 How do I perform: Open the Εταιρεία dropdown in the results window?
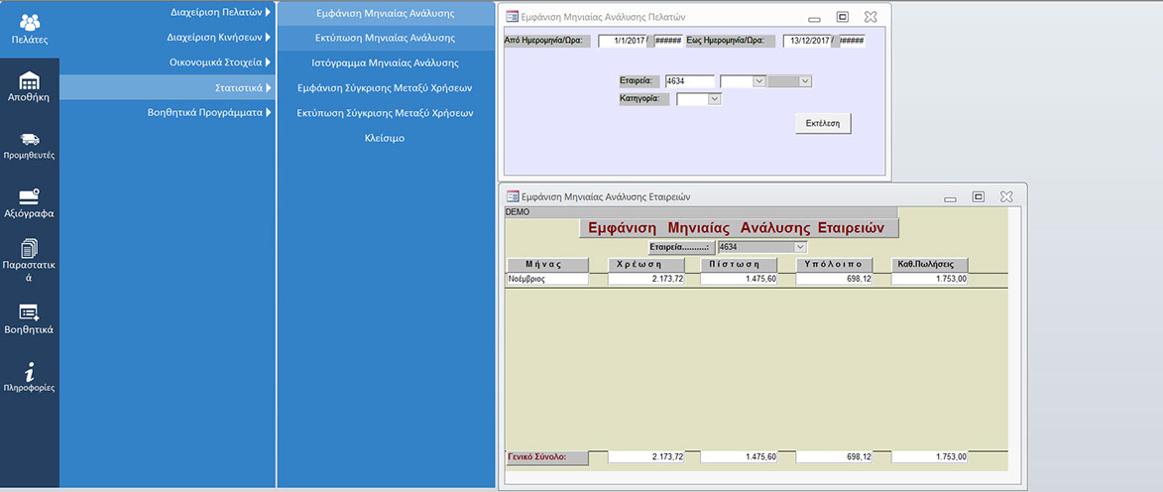(x=801, y=247)
